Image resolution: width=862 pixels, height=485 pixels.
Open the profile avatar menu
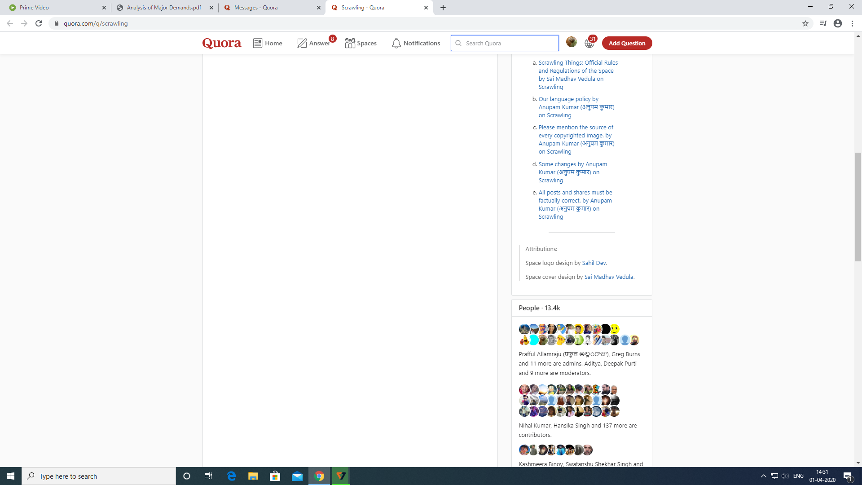(x=571, y=42)
